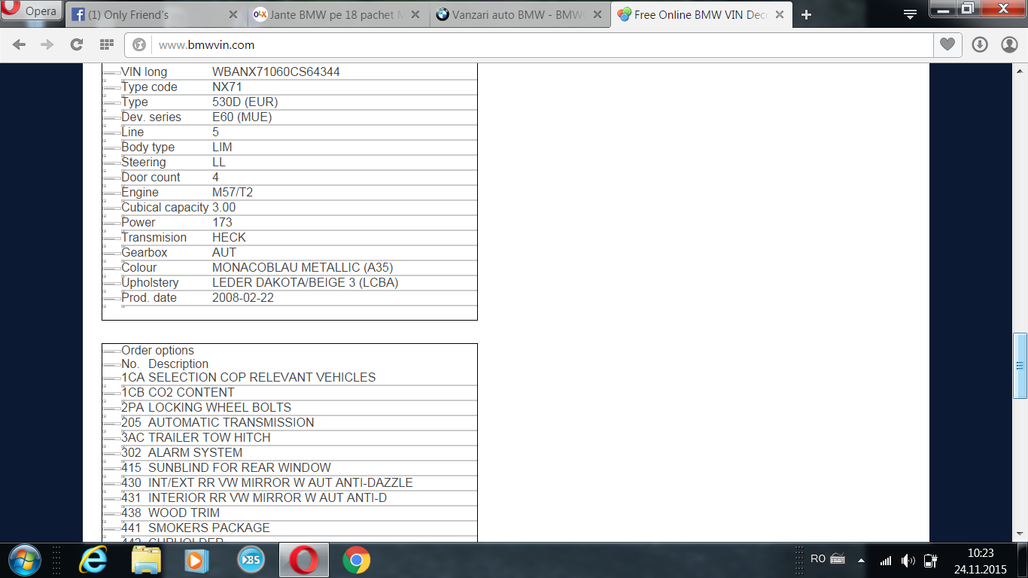This screenshot has height=578, width=1028.
Task: Reload the current page
Action: coord(76,45)
